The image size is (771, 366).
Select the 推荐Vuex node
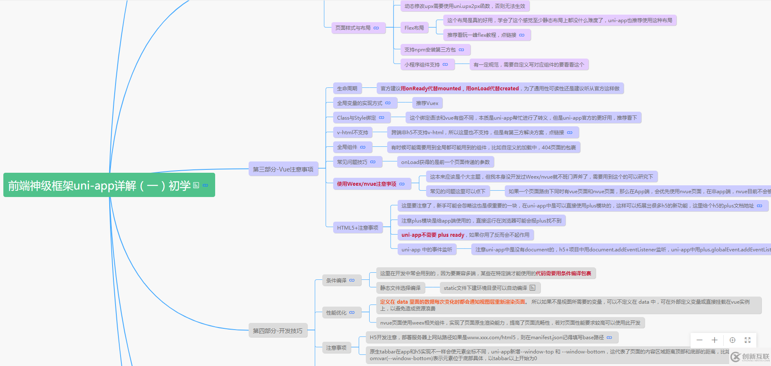427,103
